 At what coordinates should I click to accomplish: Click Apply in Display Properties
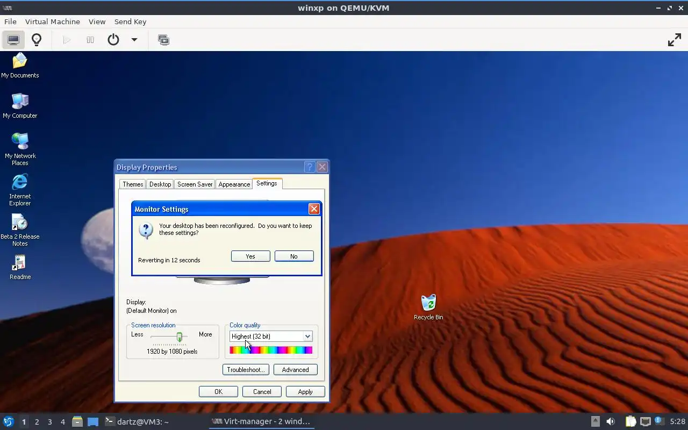tap(305, 392)
